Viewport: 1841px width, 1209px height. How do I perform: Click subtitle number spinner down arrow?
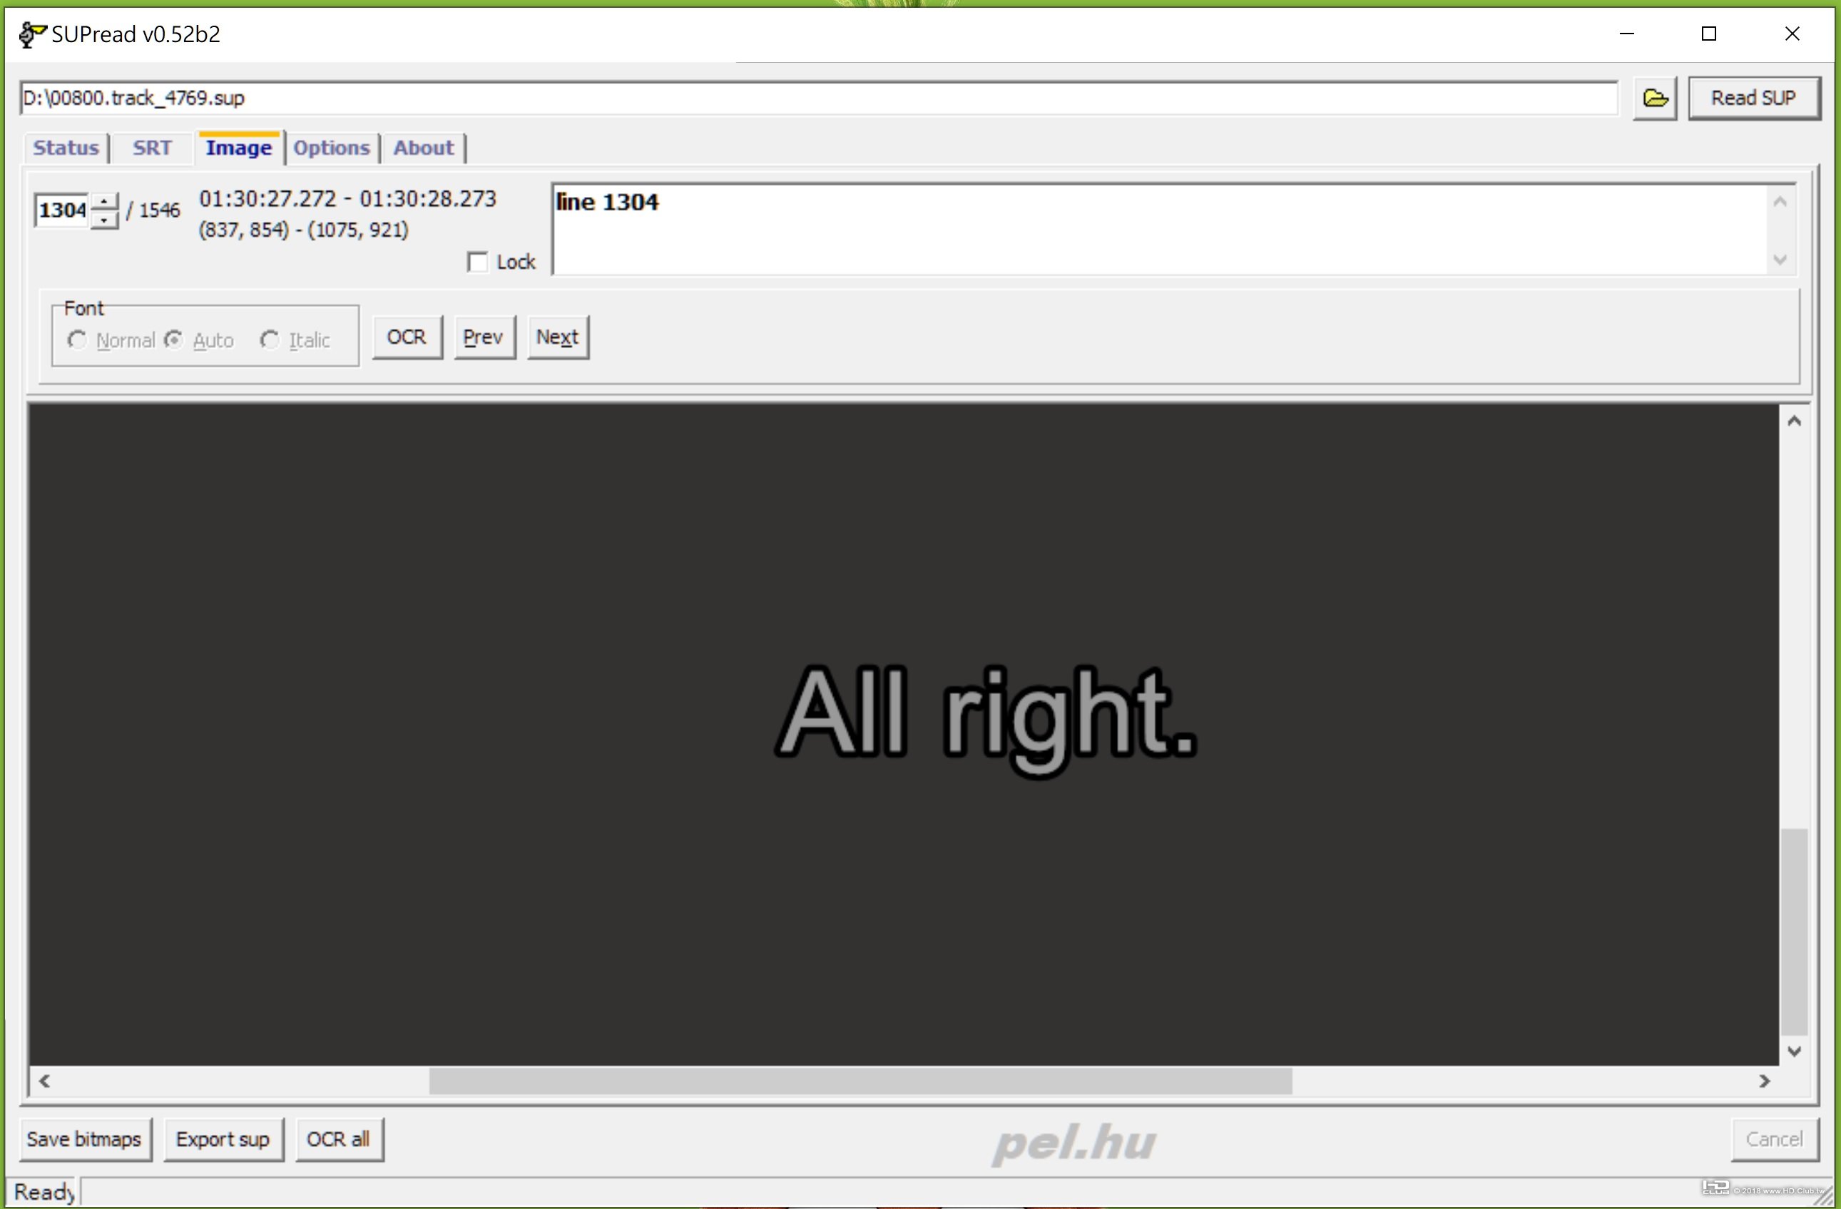pos(103,220)
